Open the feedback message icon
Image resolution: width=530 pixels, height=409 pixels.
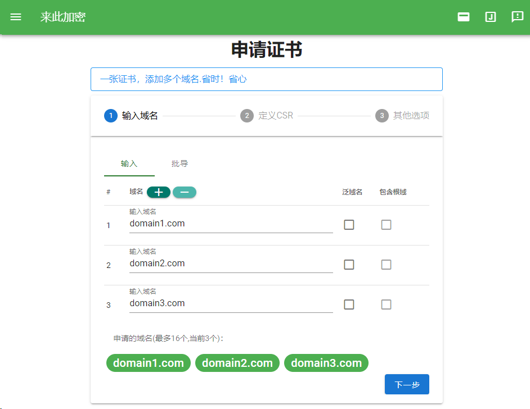tap(517, 16)
